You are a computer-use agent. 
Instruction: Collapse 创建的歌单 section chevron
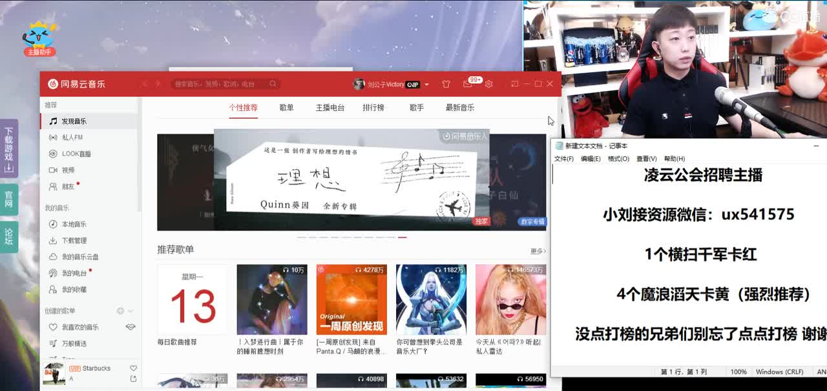pyautogui.click(x=131, y=311)
